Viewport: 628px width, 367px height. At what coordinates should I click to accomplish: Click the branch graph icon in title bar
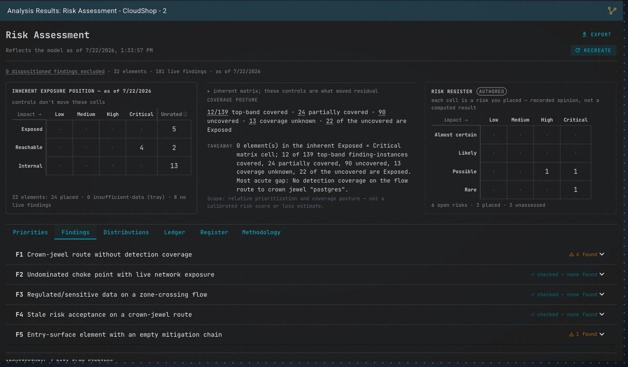[612, 11]
